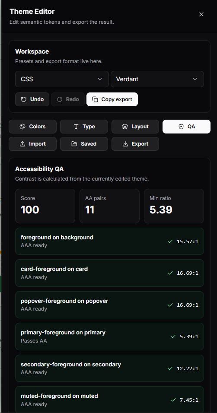Click the checkmark beside 7.45:1
The width and height of the screenshot is (217, 413).
coord(173,400)
